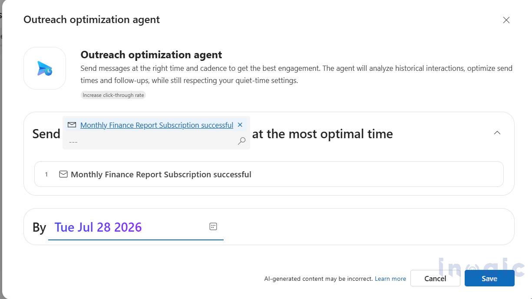Click the envelope icon in the lookup chip

coord(72,125)
